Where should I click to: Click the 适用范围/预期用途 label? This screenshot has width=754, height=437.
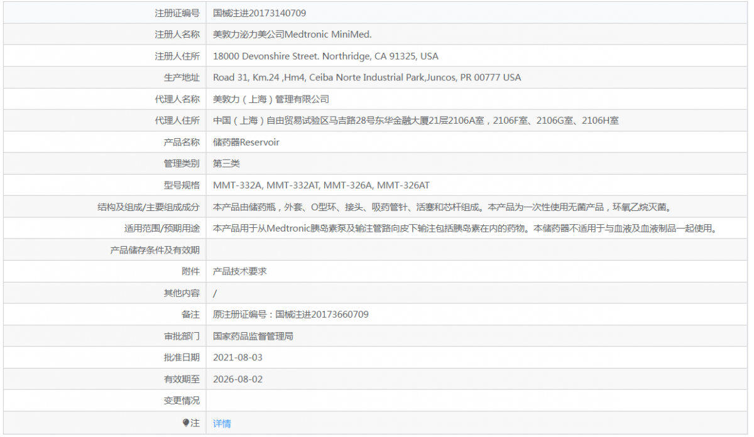162,229
